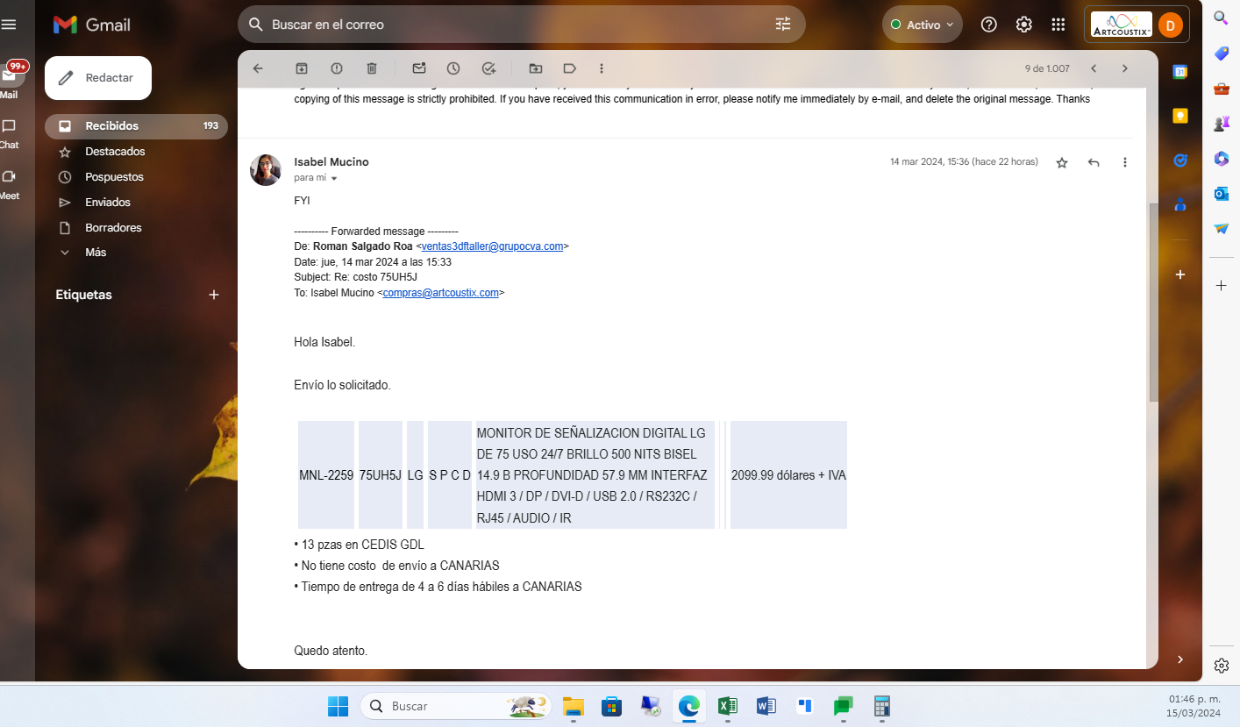Click the taskbar Buscar search box
This screenshot has height=727, width=1240.
tap(456, 706)
